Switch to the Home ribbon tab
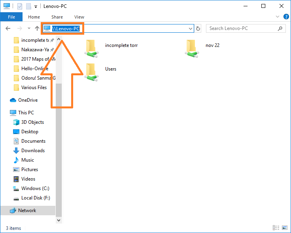This screenshot has height=233, width=291. [x=34, y=17]
